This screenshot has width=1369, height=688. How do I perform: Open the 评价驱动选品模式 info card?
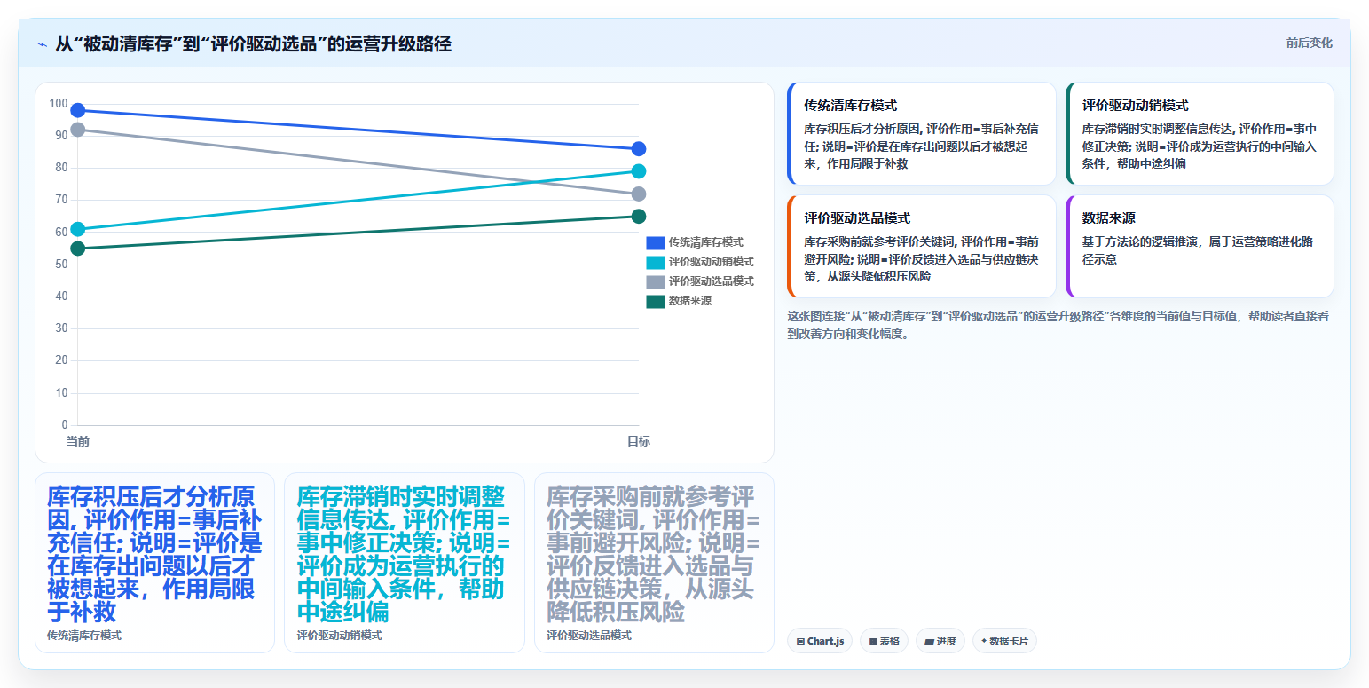pyautogui.click(x=921, y=246)
